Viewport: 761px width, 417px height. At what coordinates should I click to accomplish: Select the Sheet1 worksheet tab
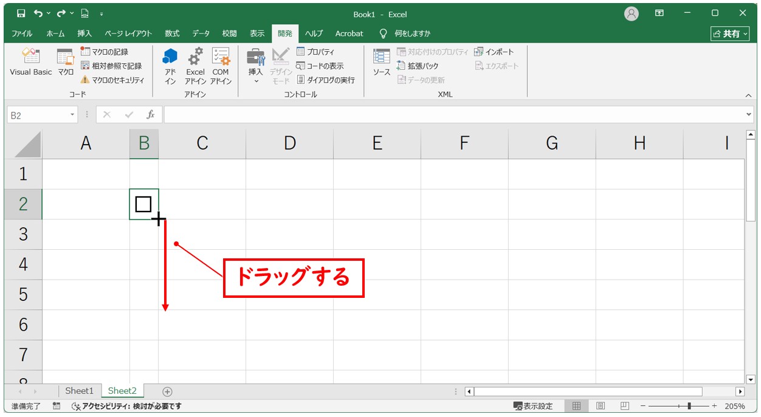pos(80,391)
